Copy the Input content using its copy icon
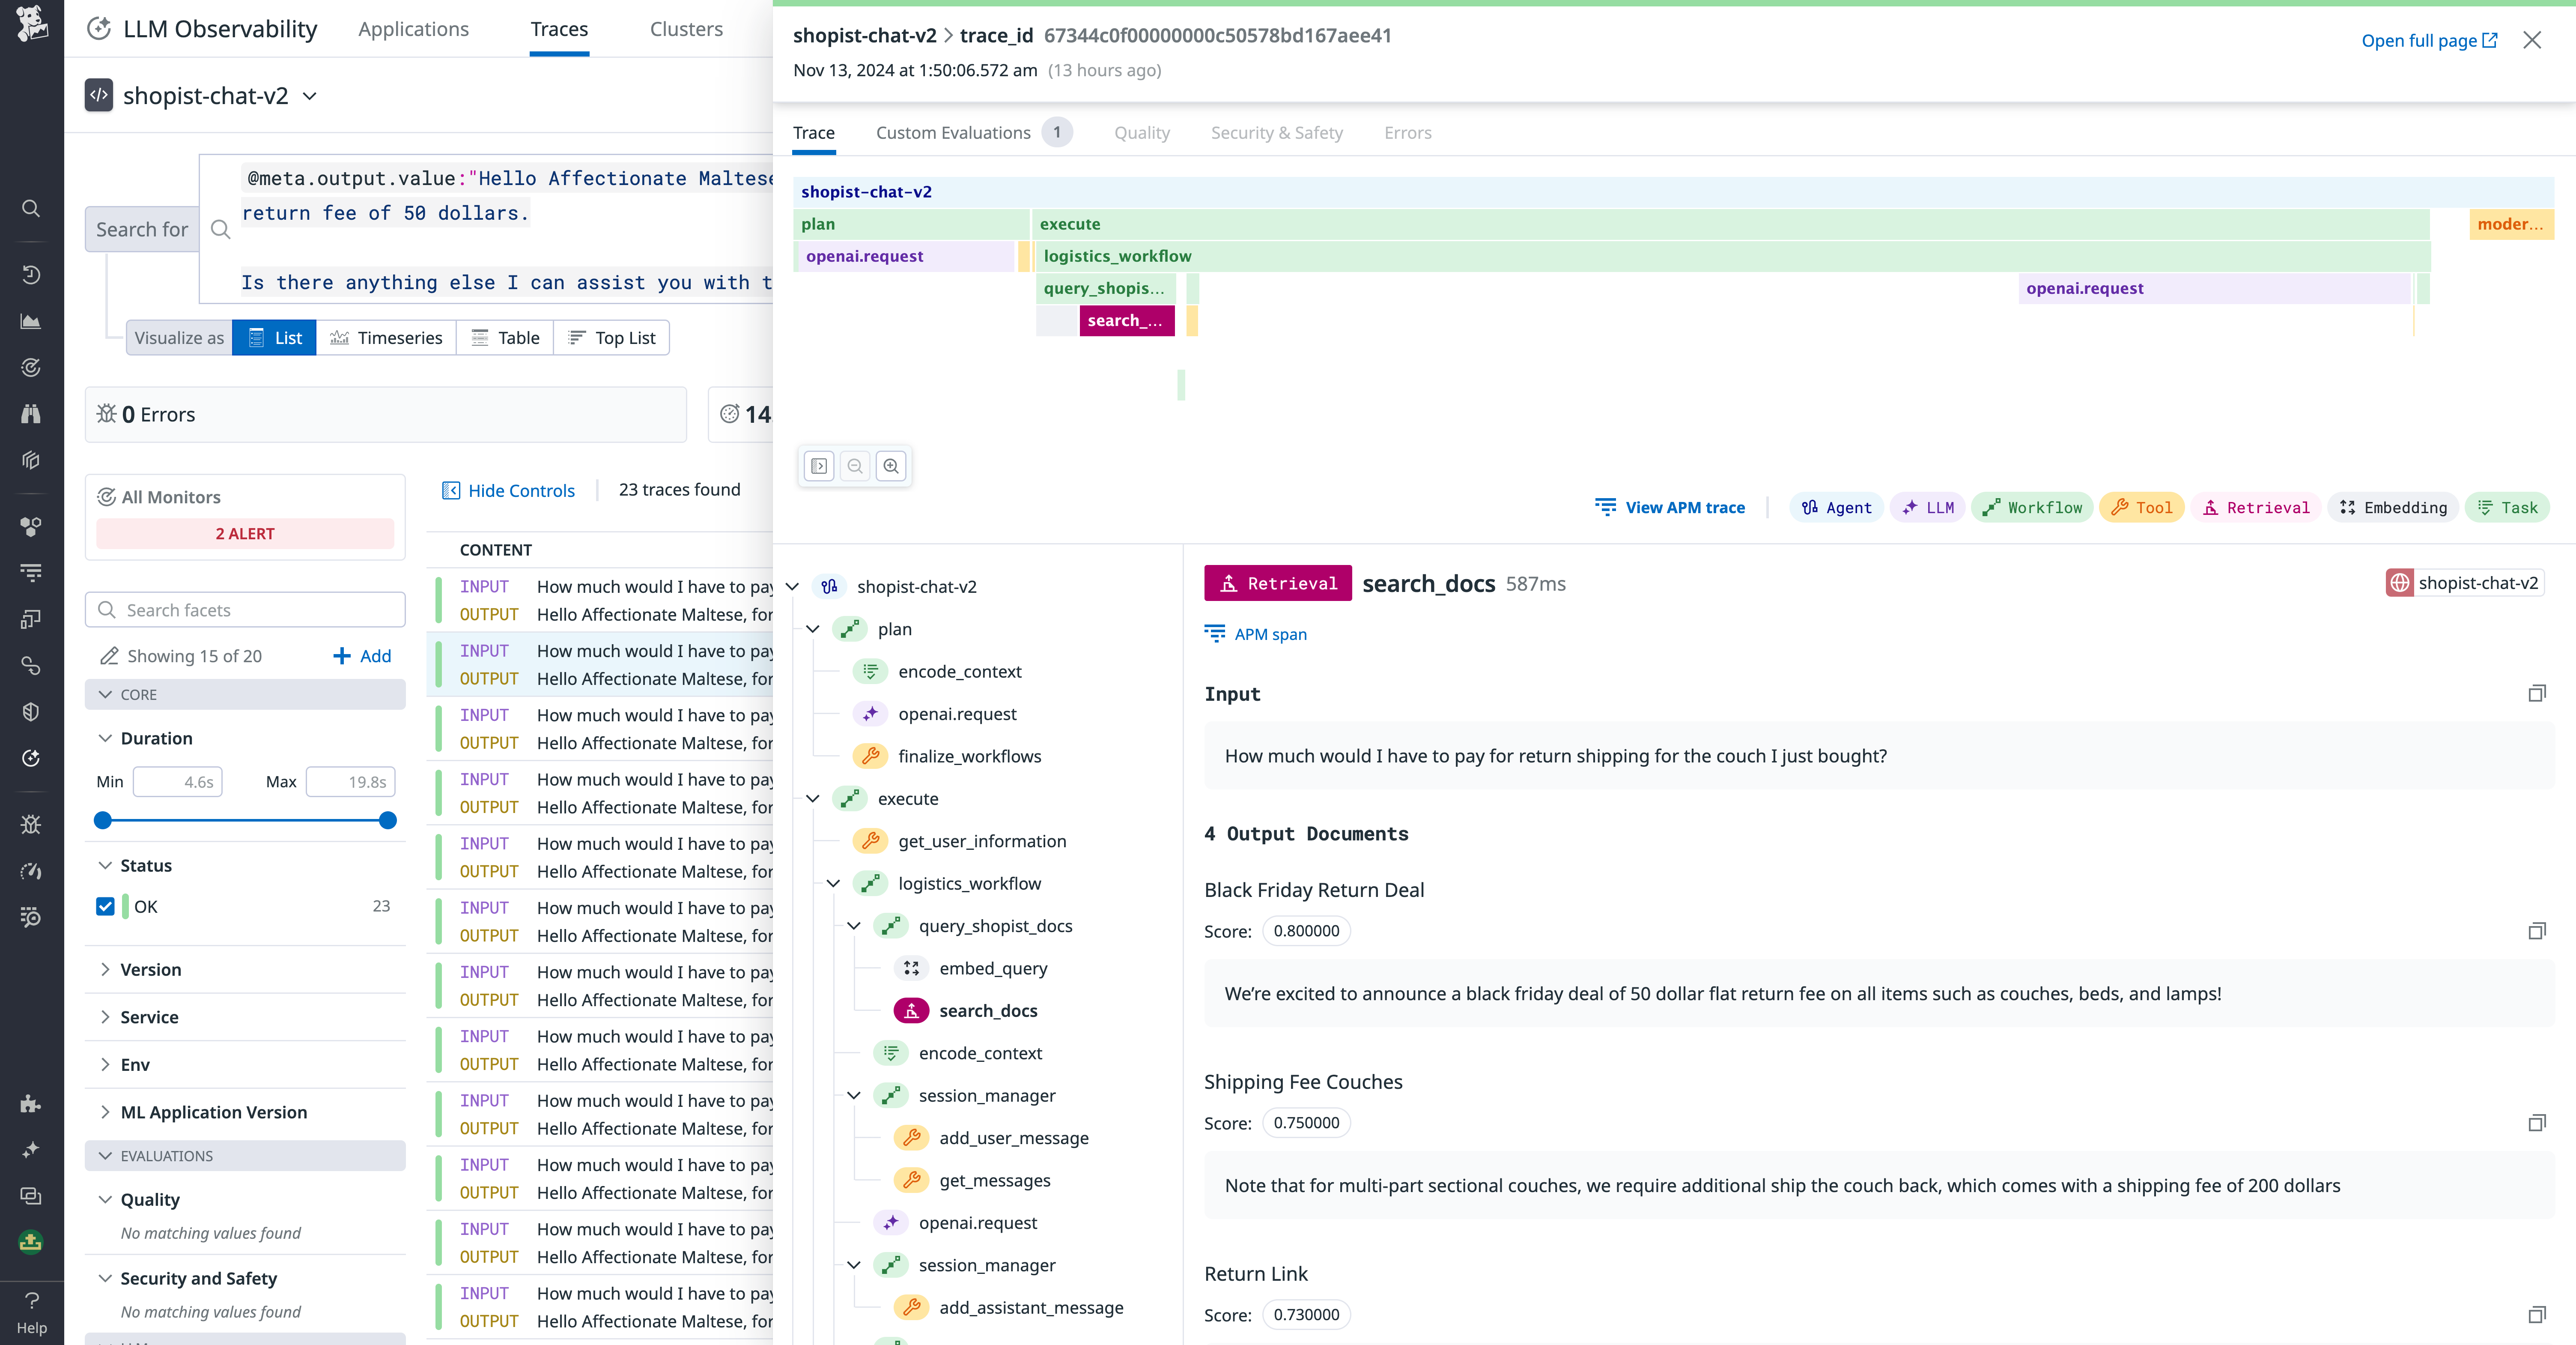The image size is (2576, 1345). (x=2538, y=694)
